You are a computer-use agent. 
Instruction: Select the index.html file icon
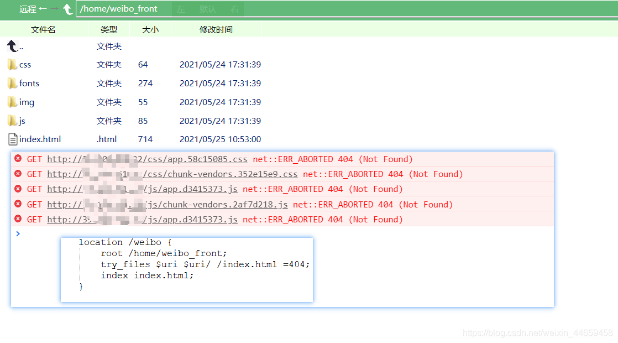click(13, 139)
